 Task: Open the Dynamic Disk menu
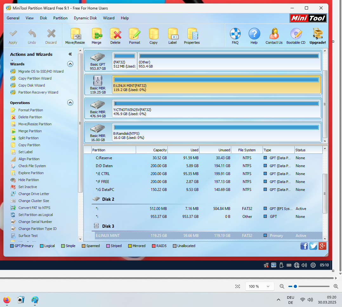[x=85, y=18]
